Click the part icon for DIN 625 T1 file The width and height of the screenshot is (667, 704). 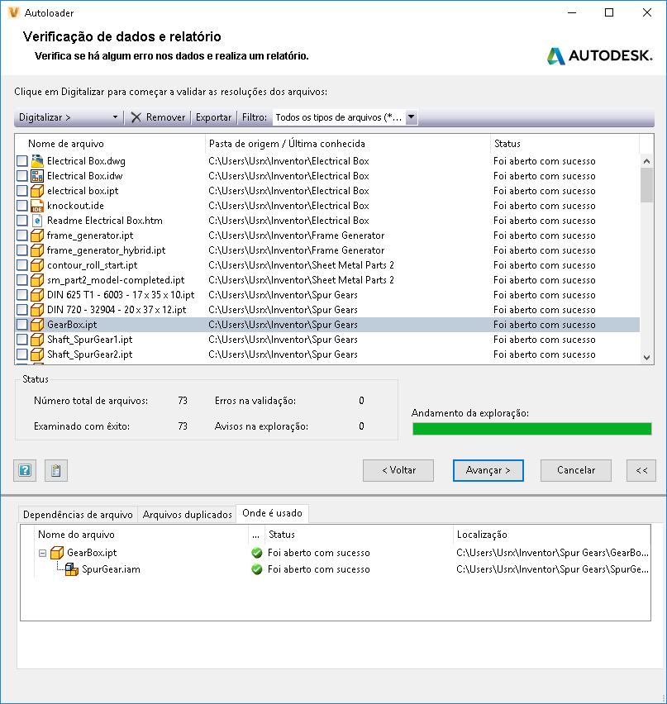[x=37, y=294]
